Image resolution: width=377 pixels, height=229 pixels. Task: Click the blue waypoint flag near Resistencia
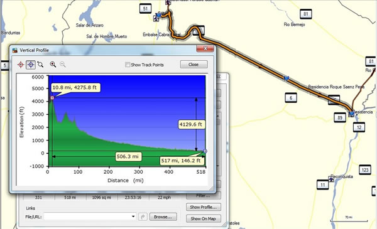(x=351, y=113)
